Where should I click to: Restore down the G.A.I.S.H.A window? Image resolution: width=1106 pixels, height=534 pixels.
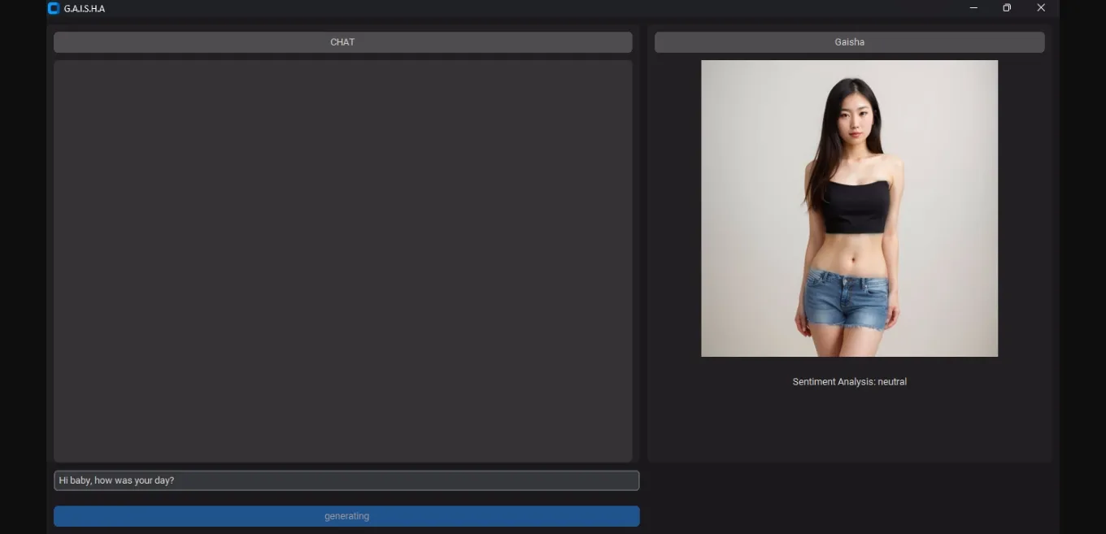1007,8
